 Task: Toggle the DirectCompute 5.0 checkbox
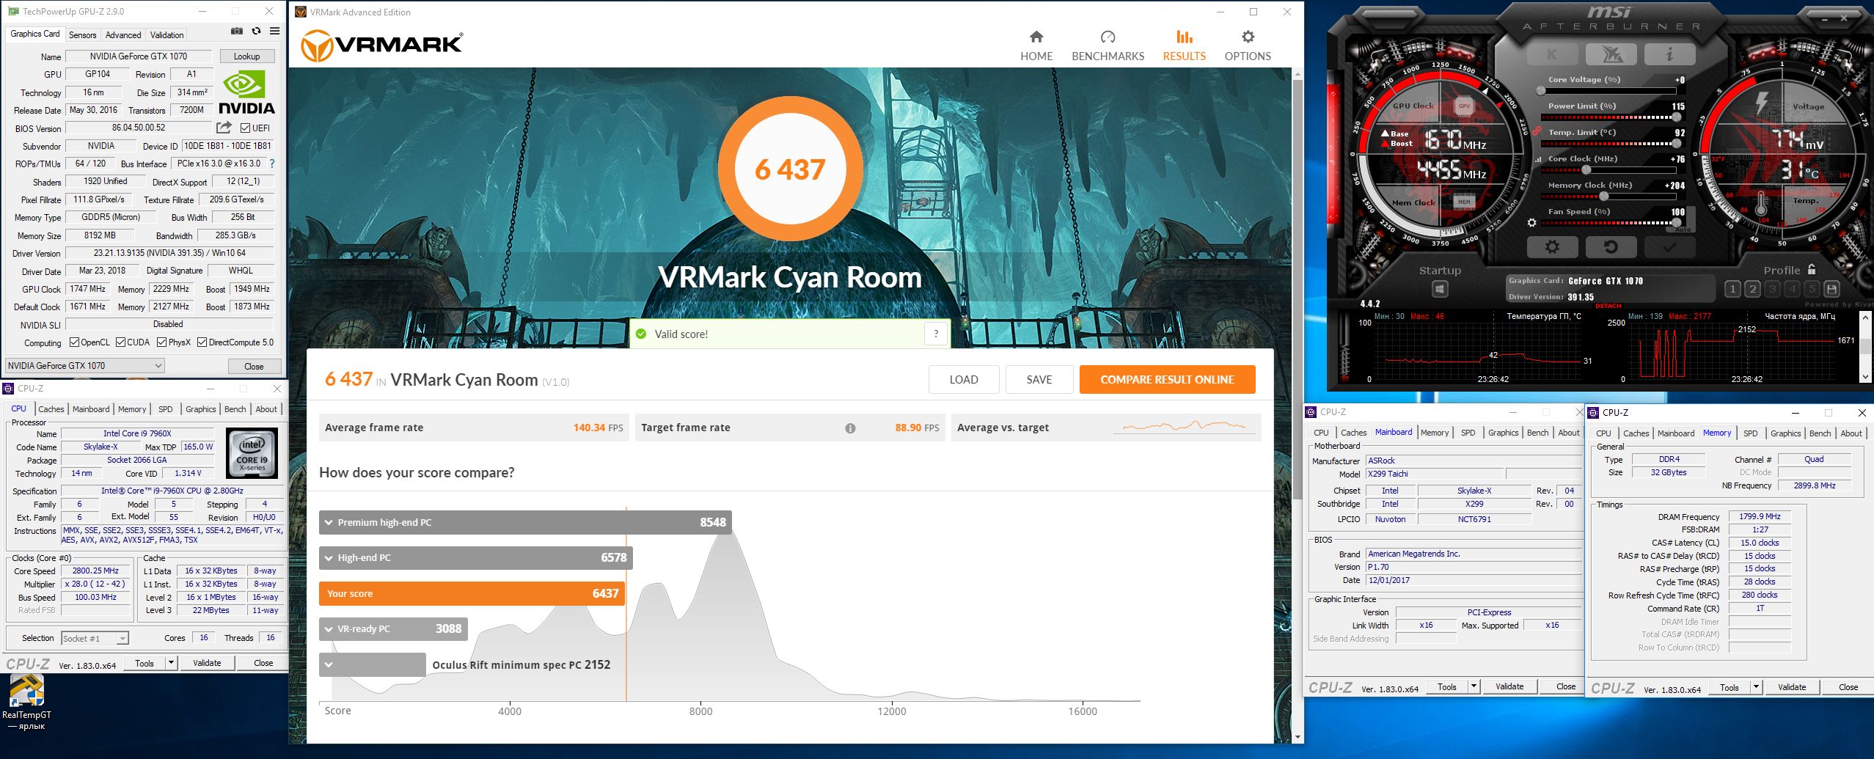coord(202,342)
